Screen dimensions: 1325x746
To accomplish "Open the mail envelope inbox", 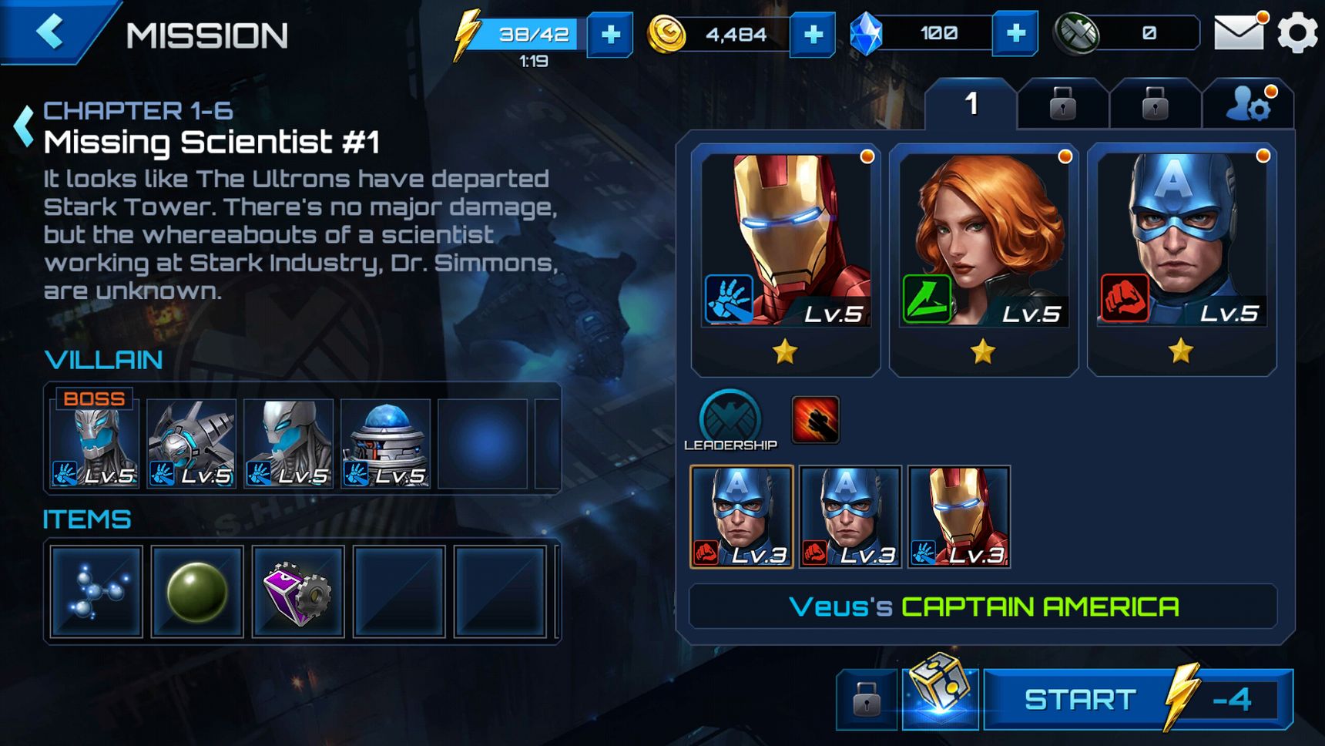I will (1239, 33).
